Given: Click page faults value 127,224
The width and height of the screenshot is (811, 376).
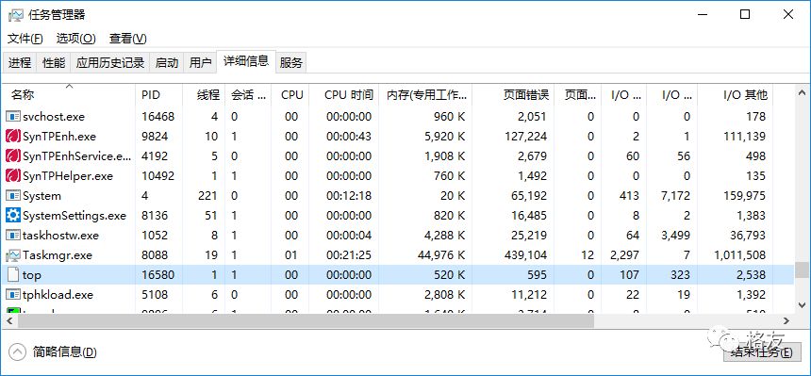Looking at the screenshot, I should [525, 137].
